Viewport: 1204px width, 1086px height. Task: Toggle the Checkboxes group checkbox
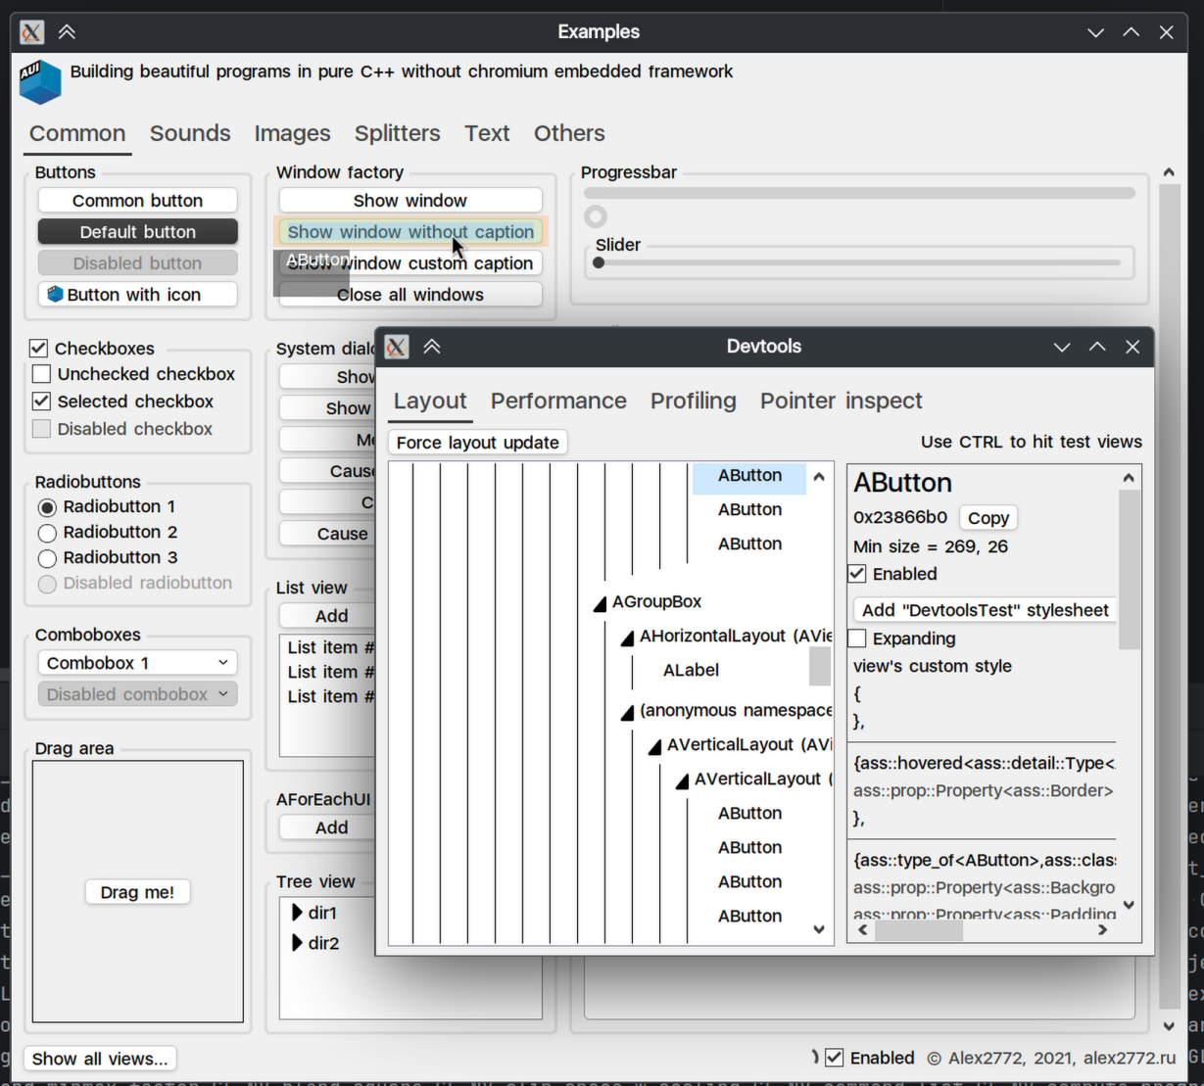39,348
